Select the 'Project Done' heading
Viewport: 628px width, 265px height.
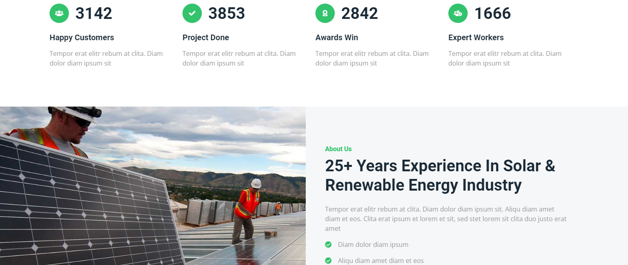tap(205, 37)
